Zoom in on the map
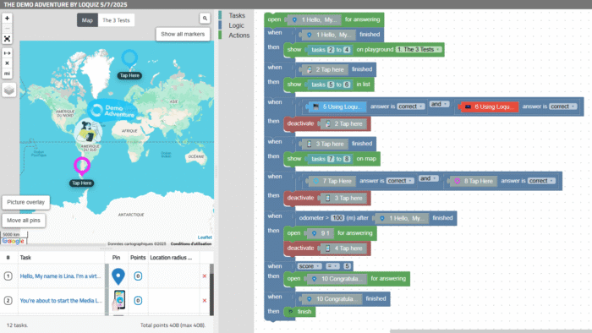 click(7, 18)
